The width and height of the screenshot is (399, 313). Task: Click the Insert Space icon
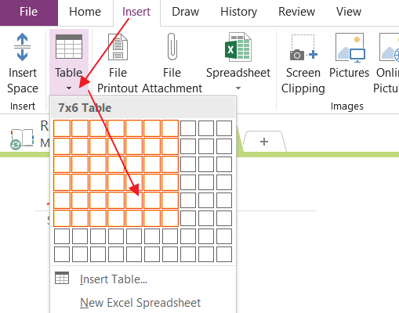(x=22, y=47)
